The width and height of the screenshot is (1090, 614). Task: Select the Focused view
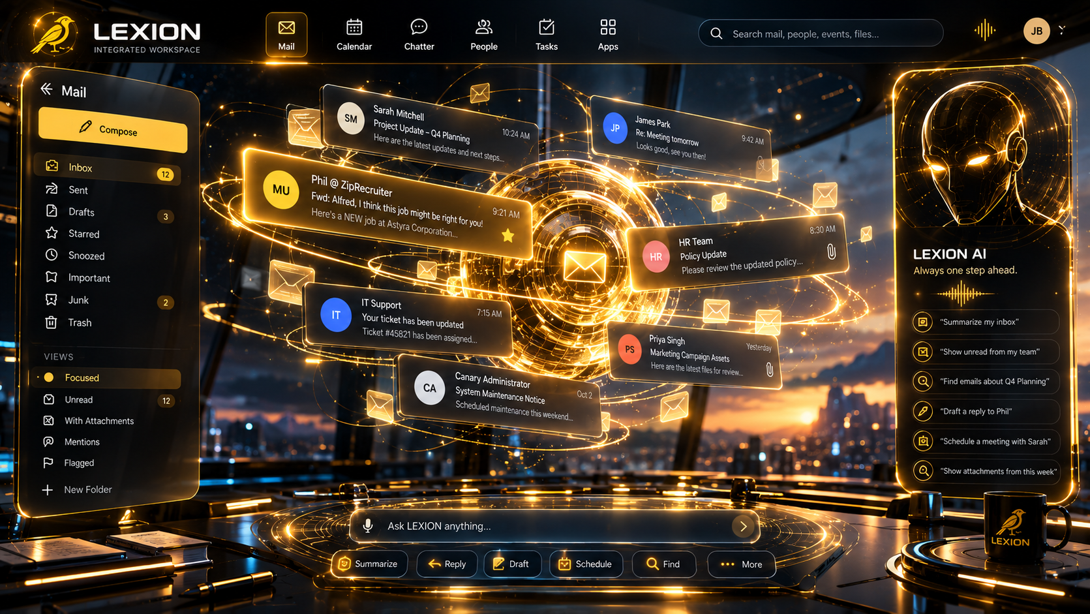(105, 378)
